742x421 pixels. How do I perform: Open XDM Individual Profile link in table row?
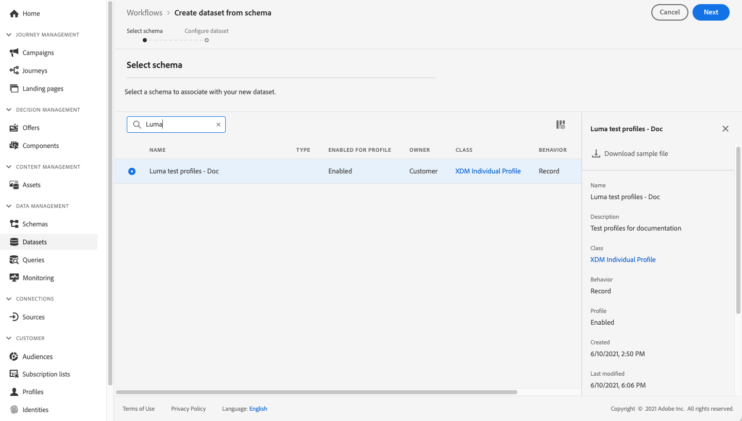(x=488, y=171)
